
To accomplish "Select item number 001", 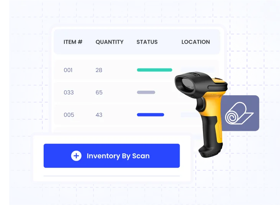I will [x=68, y=70].
